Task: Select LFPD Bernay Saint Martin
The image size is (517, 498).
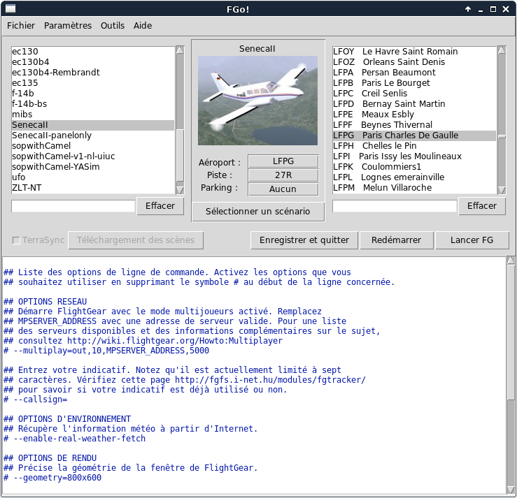Action: 414,104
